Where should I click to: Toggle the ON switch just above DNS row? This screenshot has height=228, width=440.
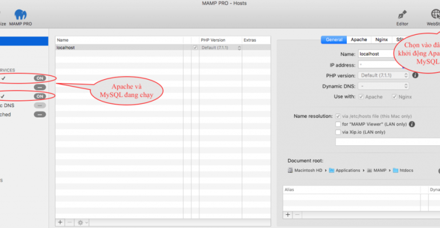[x=40, y=96]
